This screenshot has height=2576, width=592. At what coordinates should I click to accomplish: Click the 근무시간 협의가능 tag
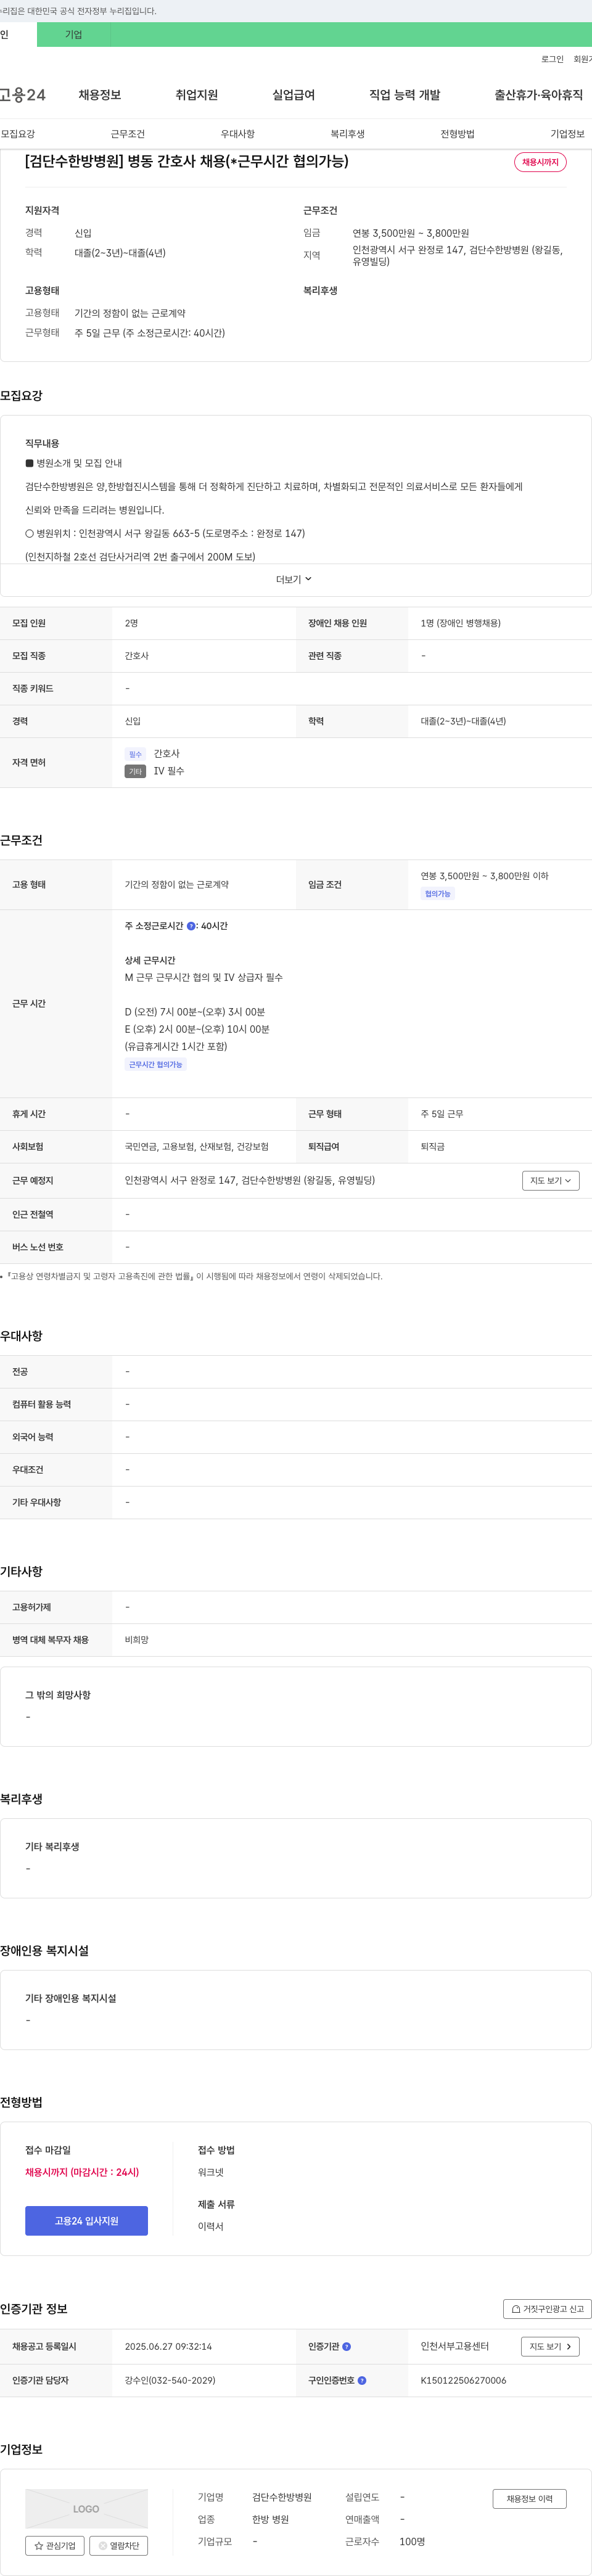(x=156, y=1065)
